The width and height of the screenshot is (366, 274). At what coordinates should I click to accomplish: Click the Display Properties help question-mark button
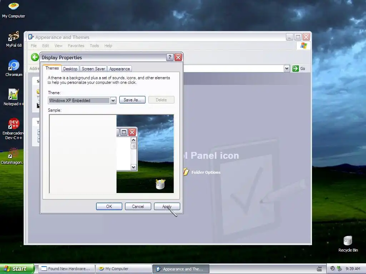170,57
